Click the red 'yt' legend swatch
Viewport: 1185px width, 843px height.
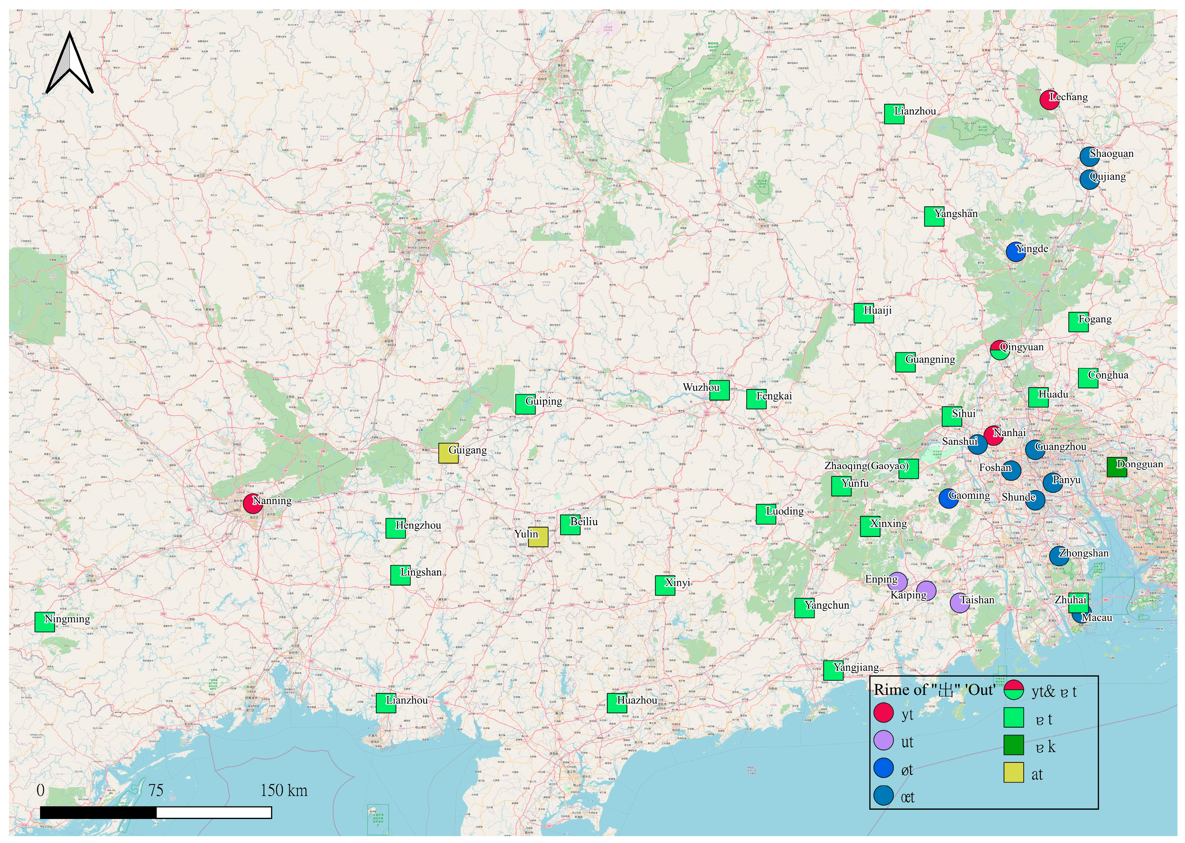point(884,713)
